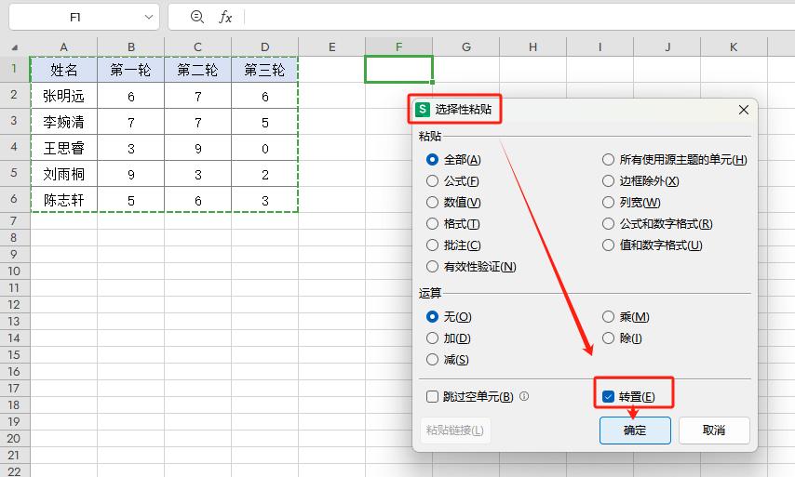Click the cell containing 姓名
Image resolution: width=795 pixels, height=477 pixels.
point(64,70)
